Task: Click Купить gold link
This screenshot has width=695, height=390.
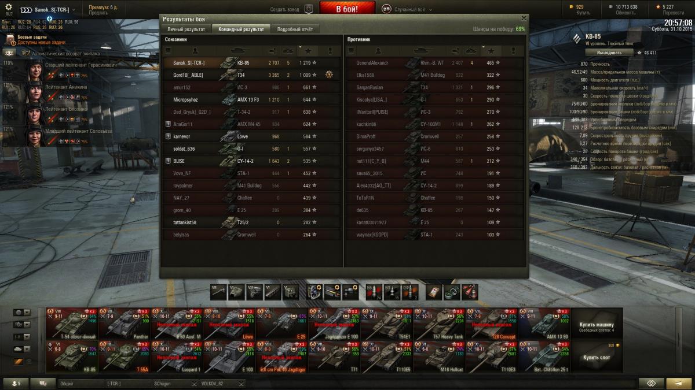Action: (x=584, y=13)
